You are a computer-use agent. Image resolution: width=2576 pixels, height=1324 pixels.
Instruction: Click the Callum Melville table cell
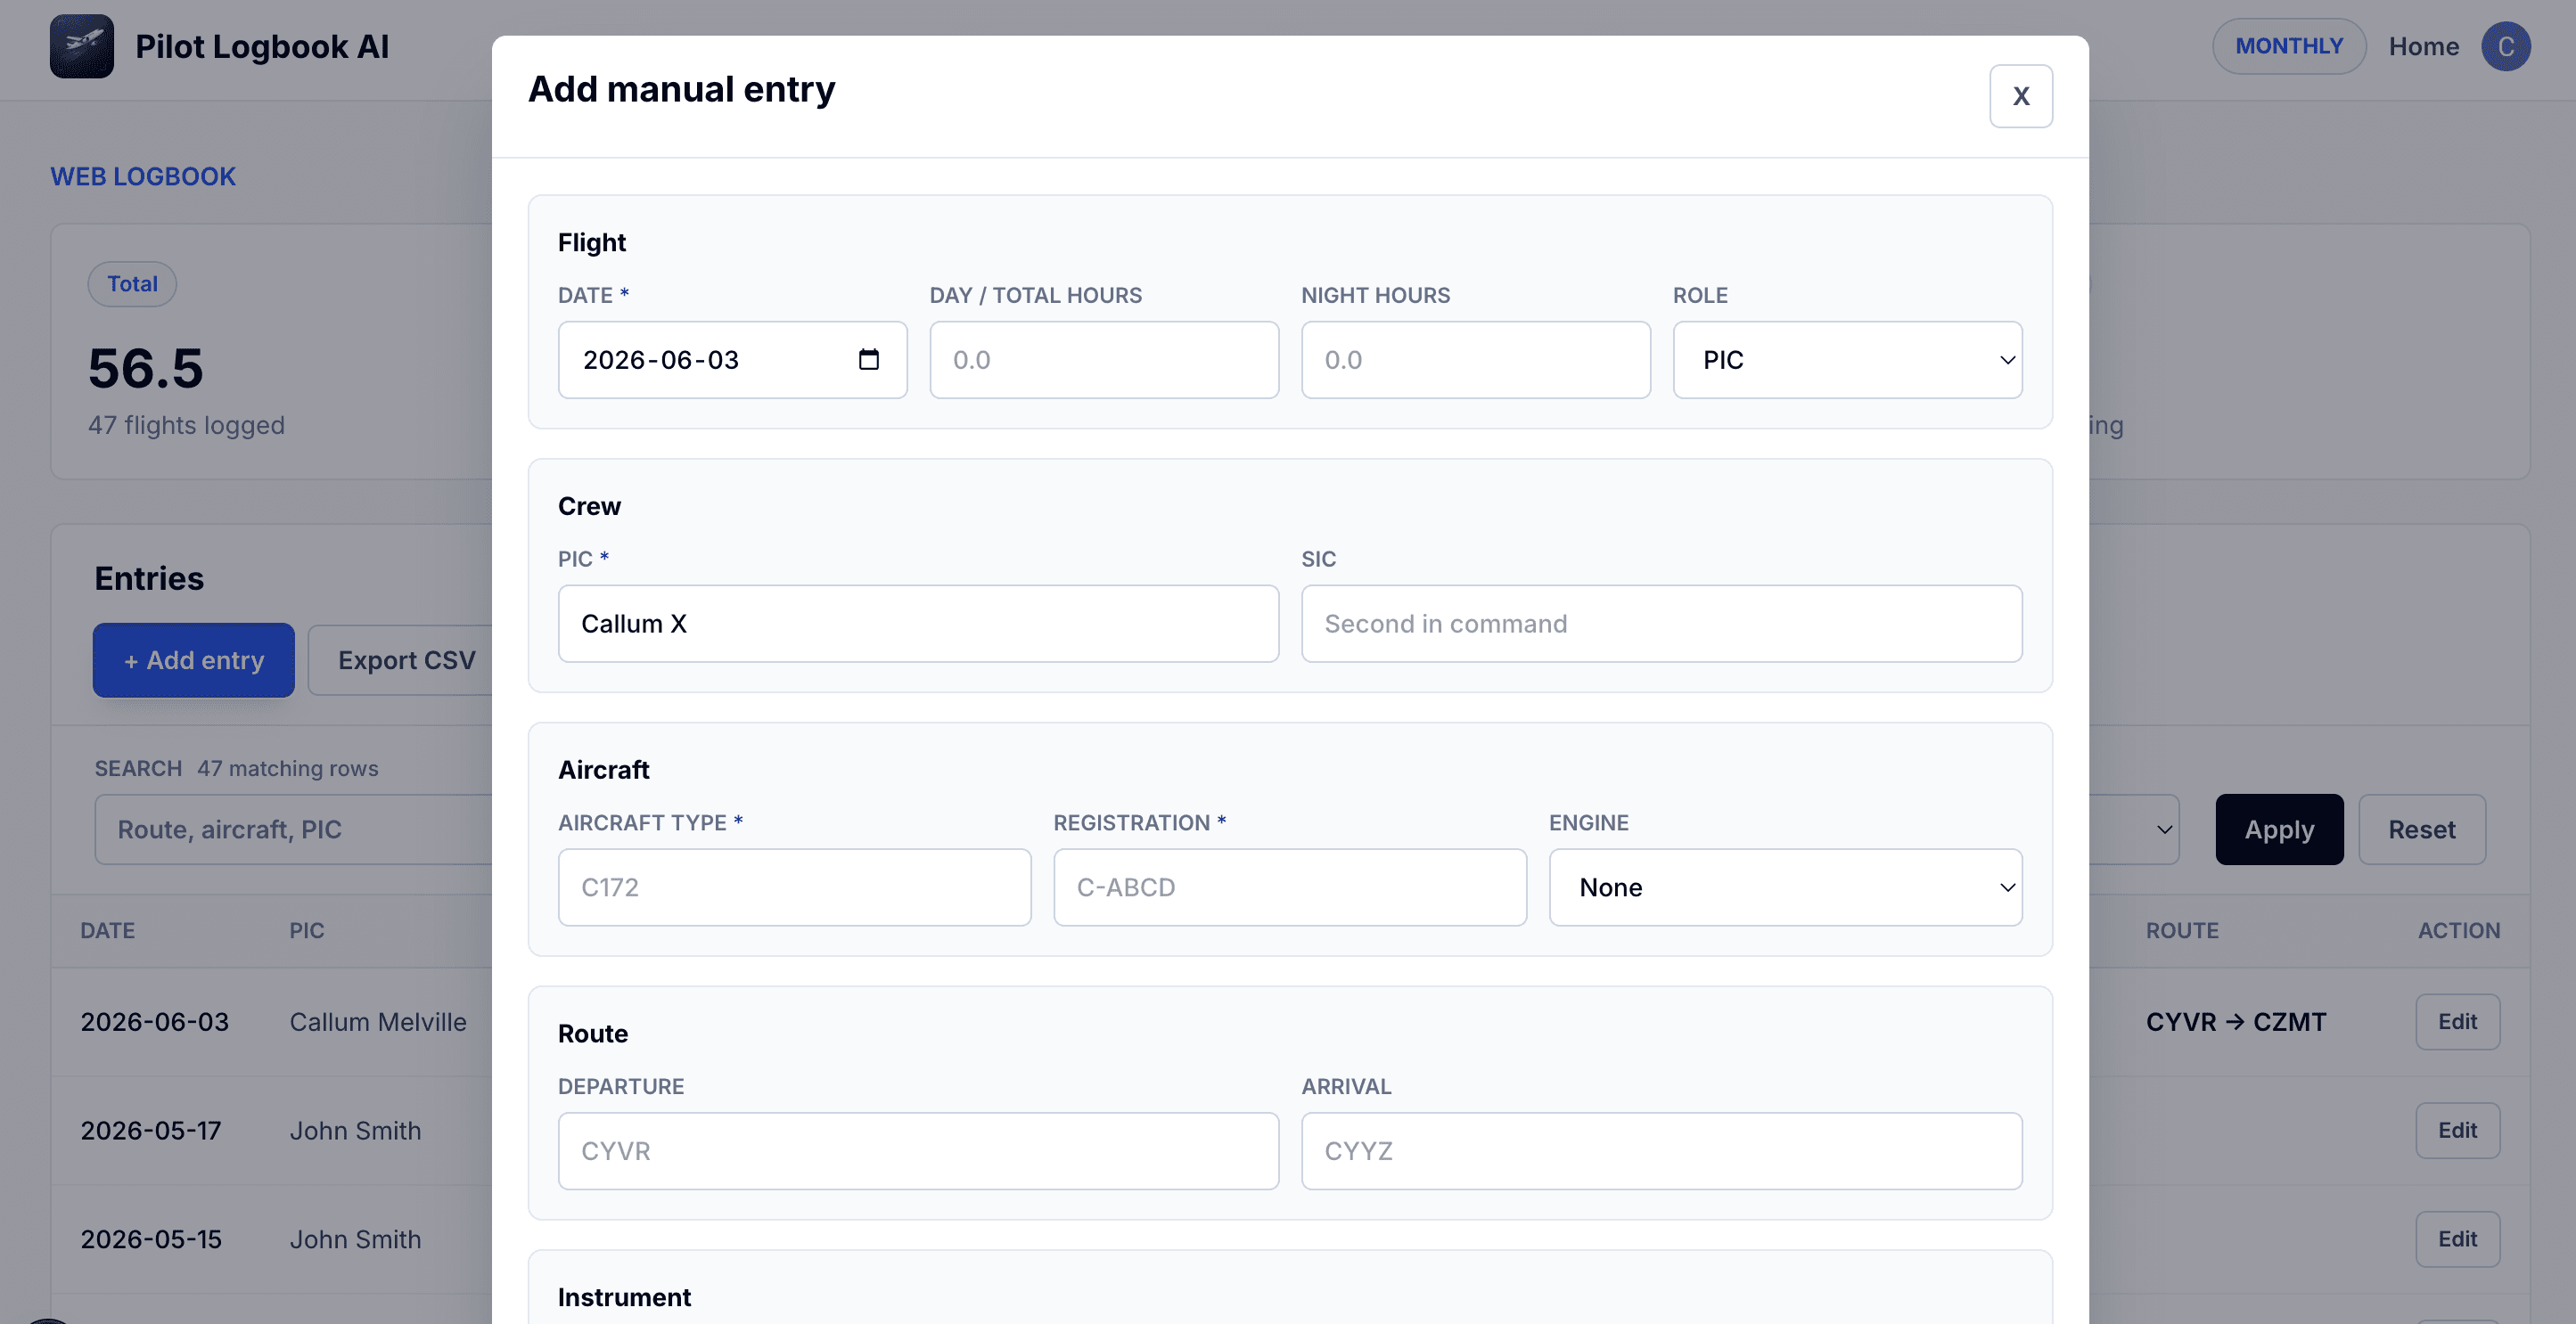pyautogui.click(x=378, y=1021)
